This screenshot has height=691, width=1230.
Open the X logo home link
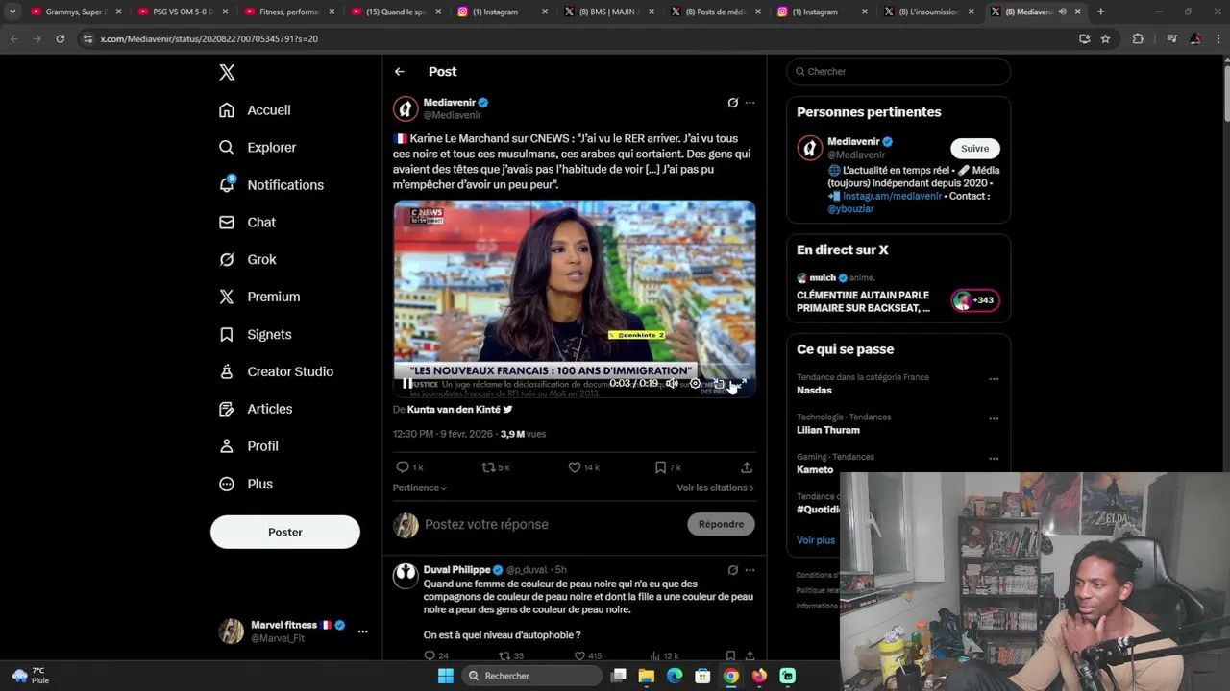pos(227,72)
